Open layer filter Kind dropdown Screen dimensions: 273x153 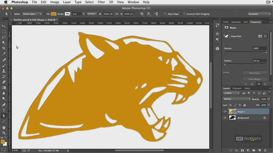point(231,93)
